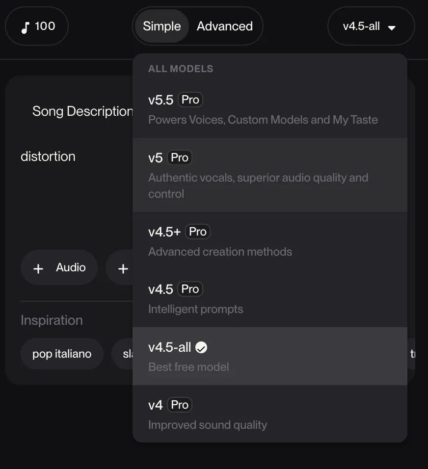Viewport: 428px width, 469px height.
Task: Pick the v4.5+ Advanced creation methods model
Action: (x=269, y=241)
